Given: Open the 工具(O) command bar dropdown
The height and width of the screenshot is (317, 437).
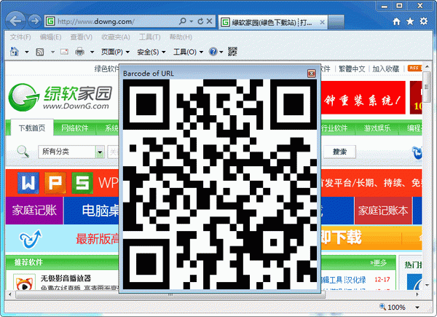Looking at the screenshot, I should pos(188,52).
